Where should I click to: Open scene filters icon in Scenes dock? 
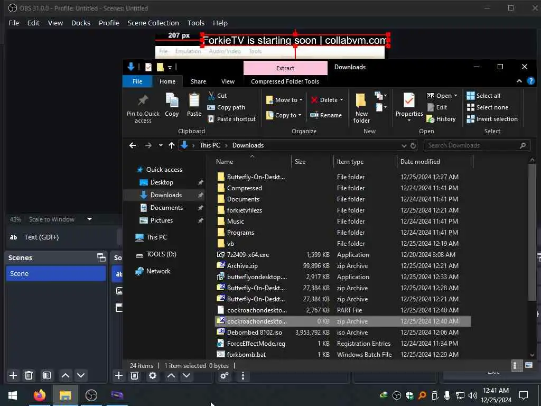(x=46, y=375)
